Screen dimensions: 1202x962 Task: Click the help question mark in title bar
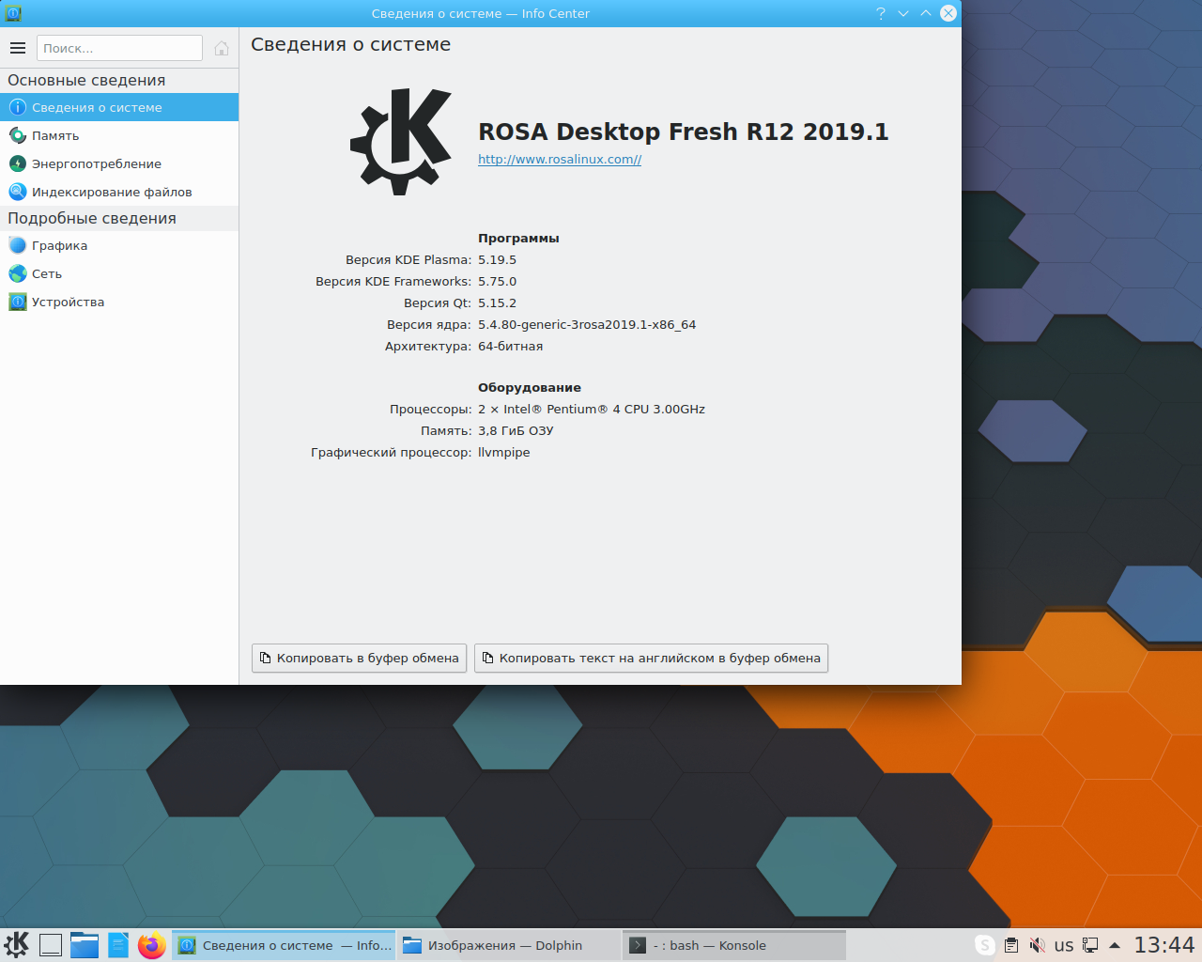coord(881,13)
